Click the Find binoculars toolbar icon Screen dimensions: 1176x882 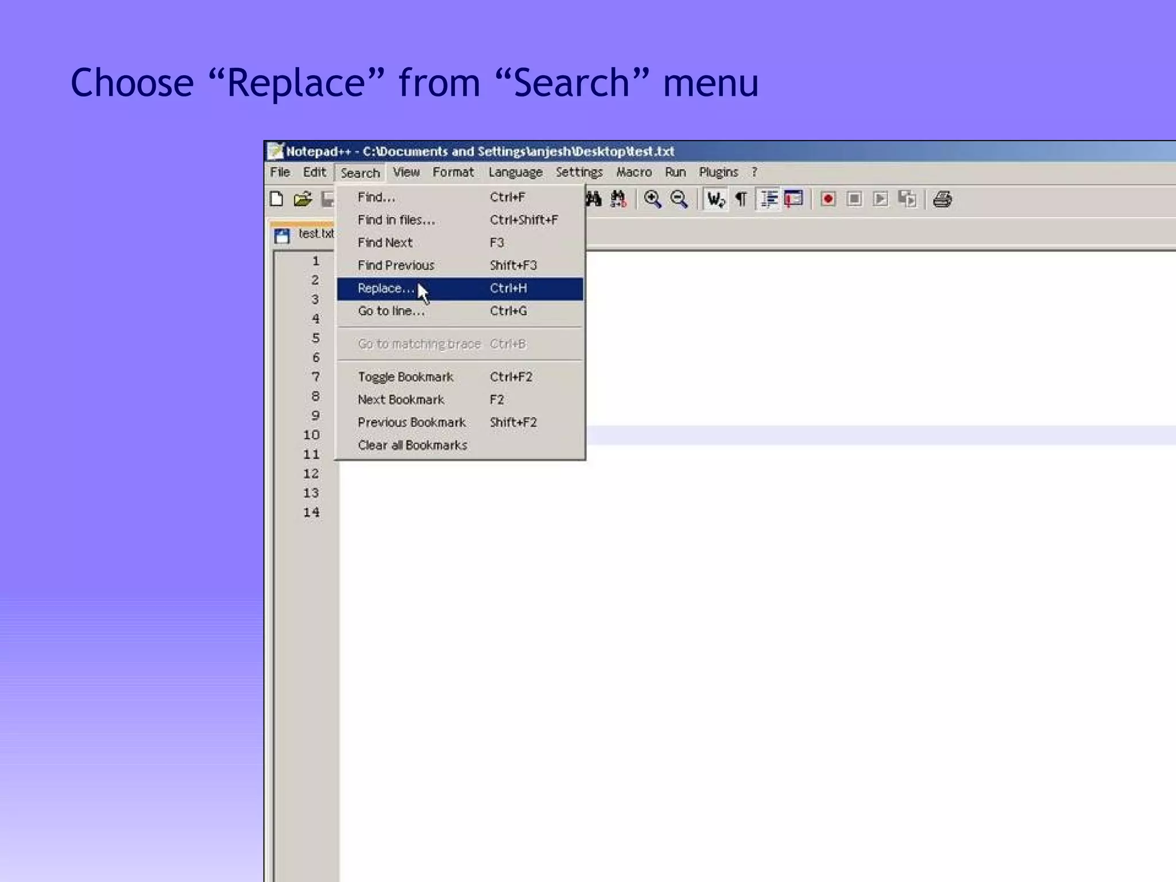tap(593, 199)
